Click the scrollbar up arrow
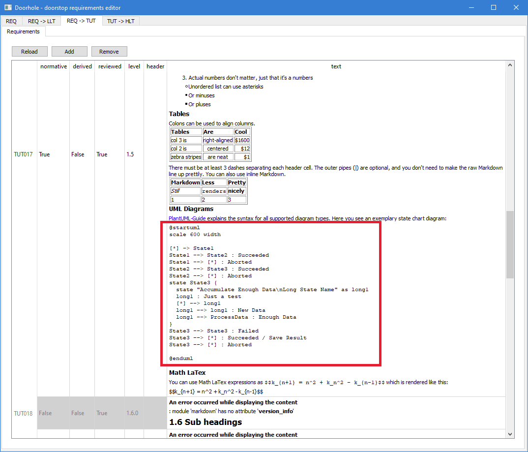 [510, 64]
